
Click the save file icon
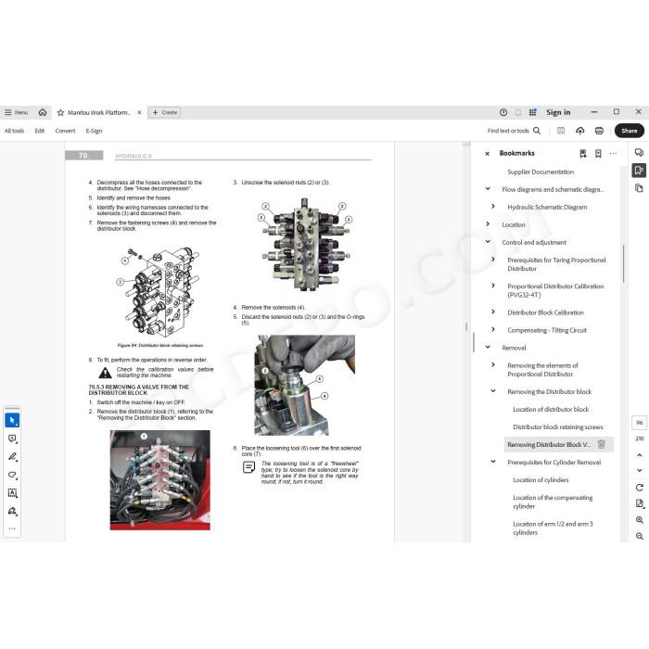pyautogui.click(x=561, y=131)
